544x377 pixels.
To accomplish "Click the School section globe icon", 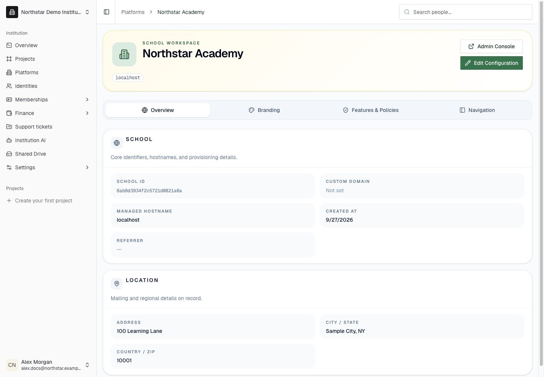I will click(117, 143).
